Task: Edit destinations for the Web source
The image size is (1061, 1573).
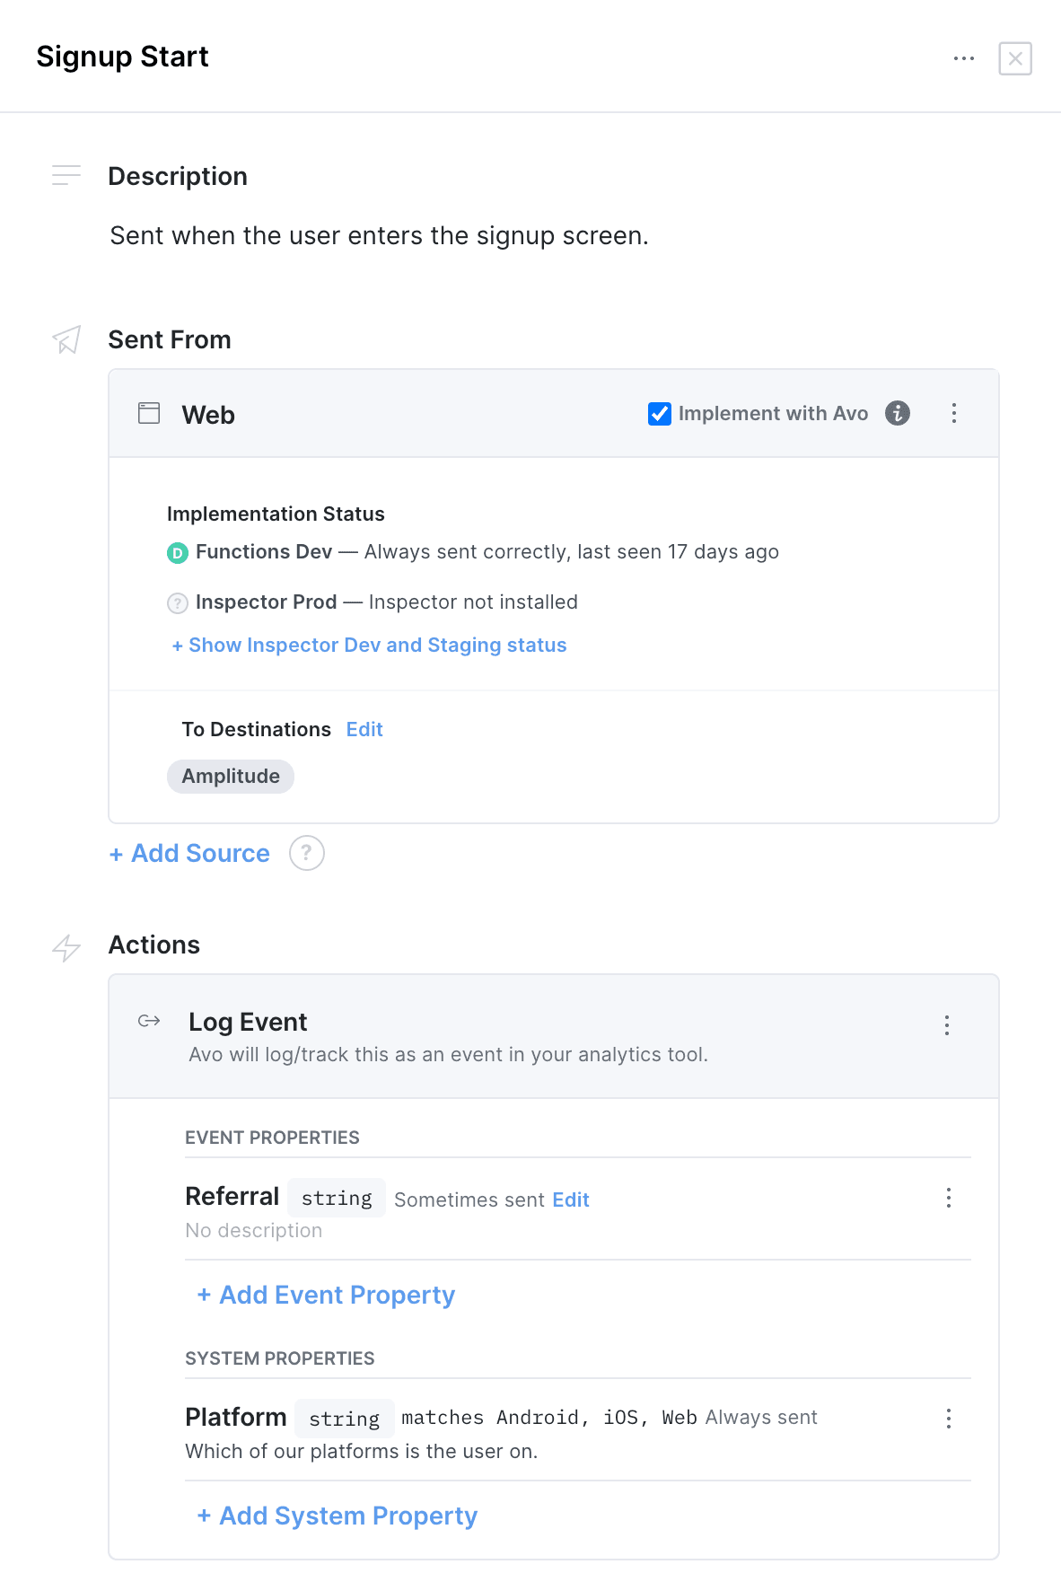Action: (x=364, y=729)
